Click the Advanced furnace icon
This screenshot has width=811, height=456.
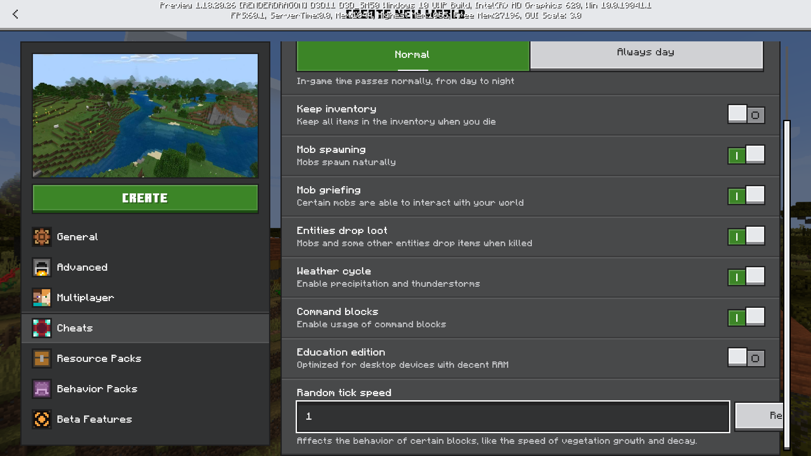42,267
